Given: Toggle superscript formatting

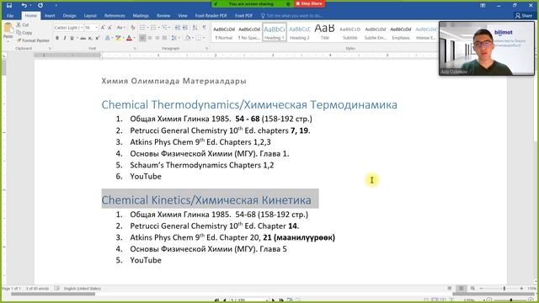Looking at the screenshot, I should tap(98, 38).
